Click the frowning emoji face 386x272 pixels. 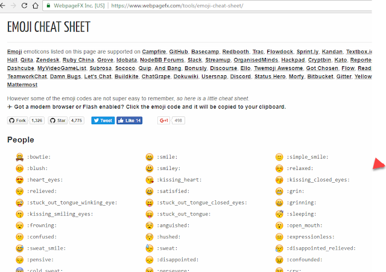tap(19, 226)
